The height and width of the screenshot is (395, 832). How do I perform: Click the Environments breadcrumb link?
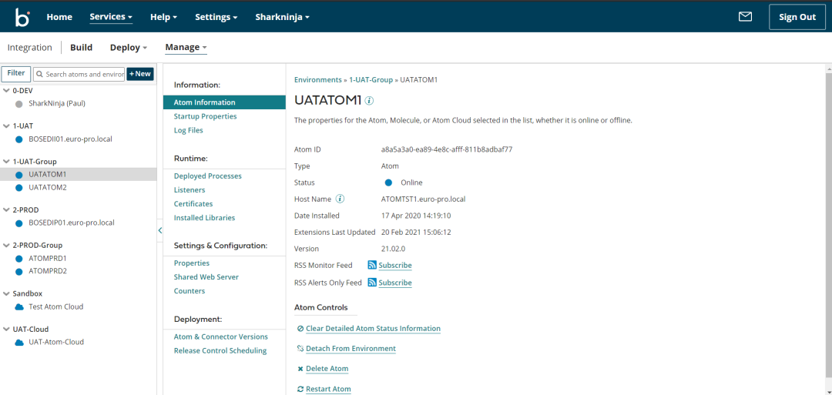(x=318, y=80)
